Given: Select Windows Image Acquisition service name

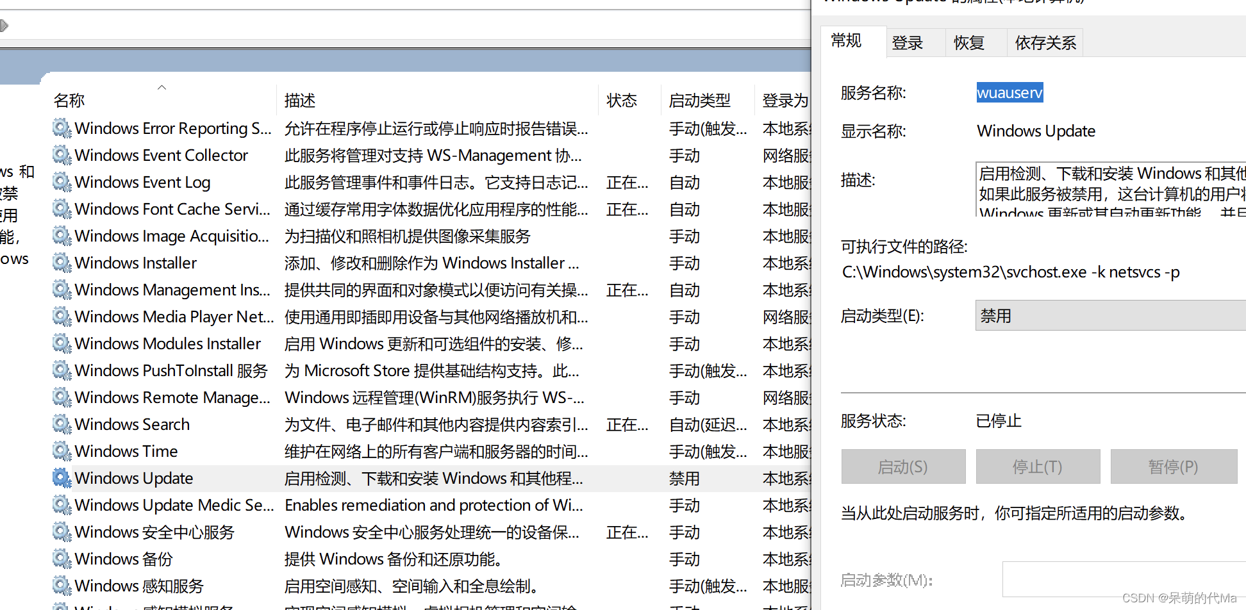Looking at the screenshot, I should (172, 236).
